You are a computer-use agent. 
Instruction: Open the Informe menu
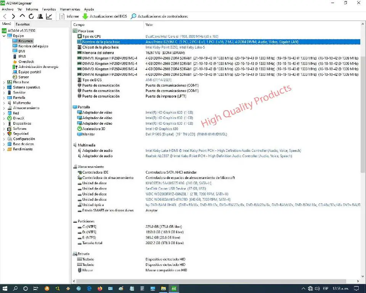coord(32,9)
